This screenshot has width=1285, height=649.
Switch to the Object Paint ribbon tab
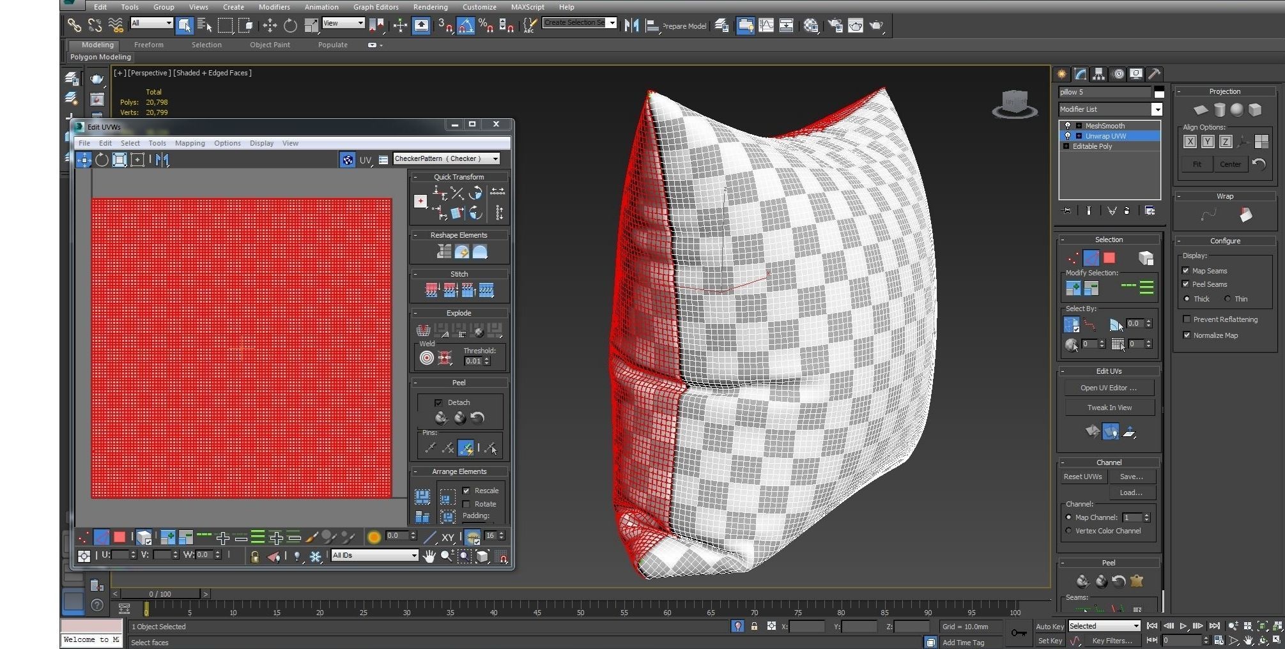coord(270,45)
